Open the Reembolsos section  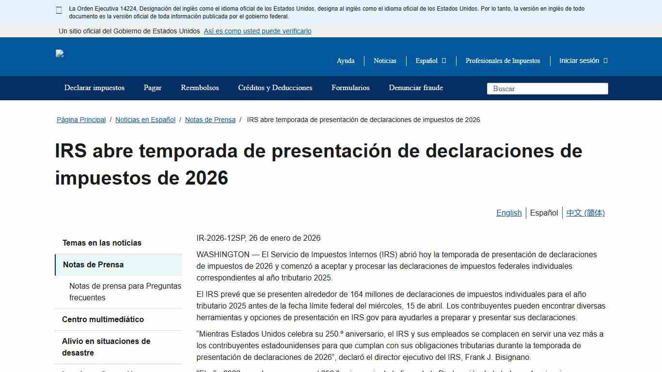click(x=200, y=88)
